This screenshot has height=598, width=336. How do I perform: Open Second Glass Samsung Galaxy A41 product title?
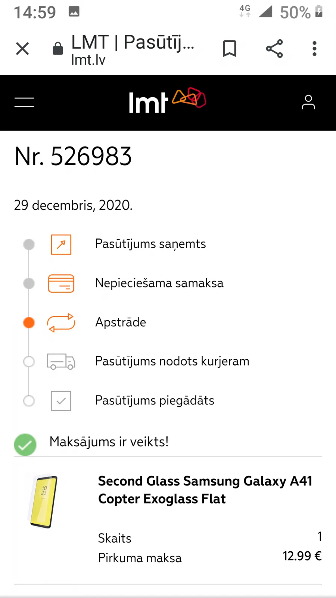(x=205, y=490)
